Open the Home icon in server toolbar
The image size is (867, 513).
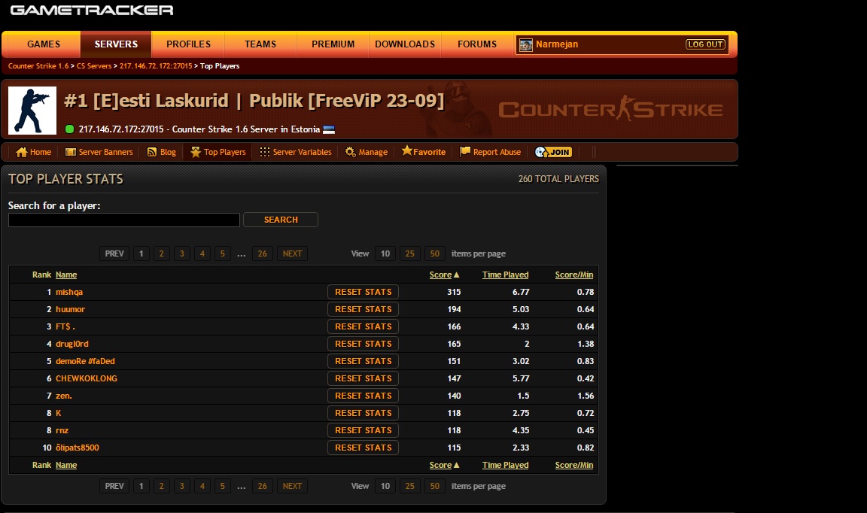(x=22, y=152)
